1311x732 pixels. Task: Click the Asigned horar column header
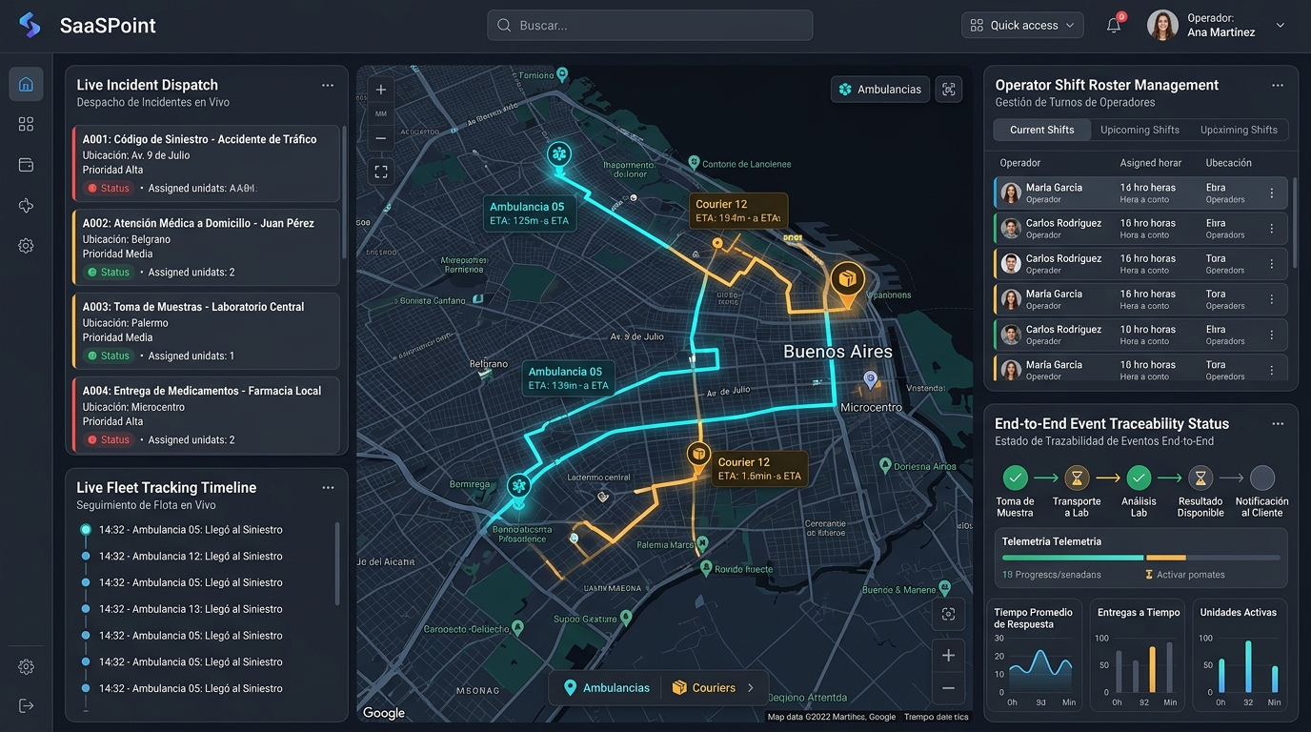[x=1150, y=163]
